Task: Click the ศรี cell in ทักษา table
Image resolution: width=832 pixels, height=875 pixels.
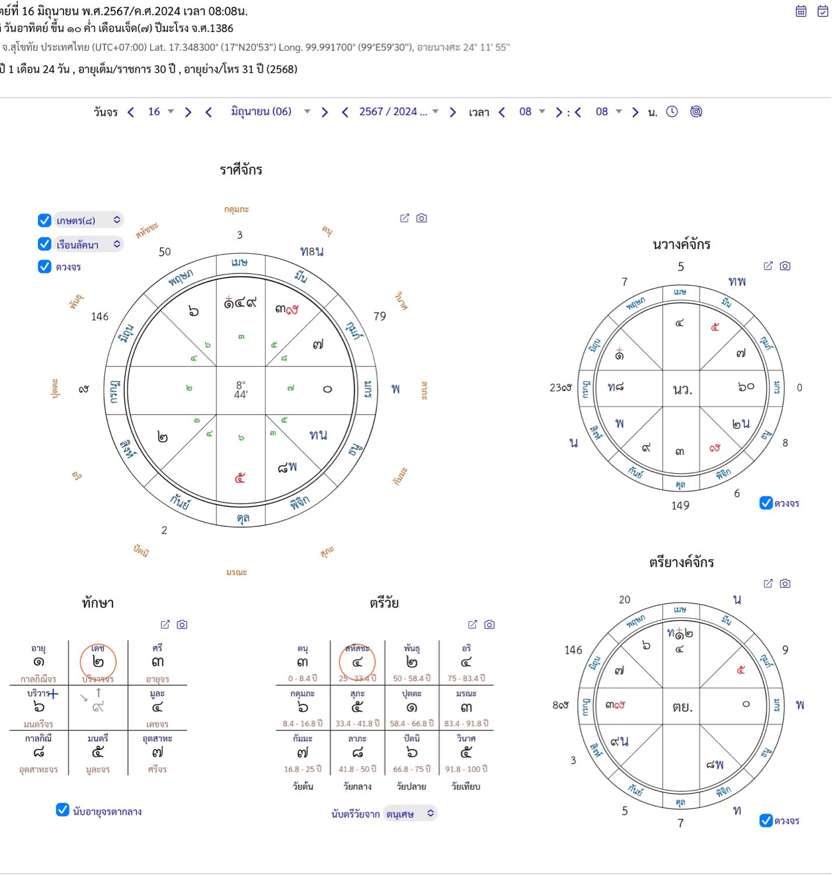Action: [x=157, y=663]
